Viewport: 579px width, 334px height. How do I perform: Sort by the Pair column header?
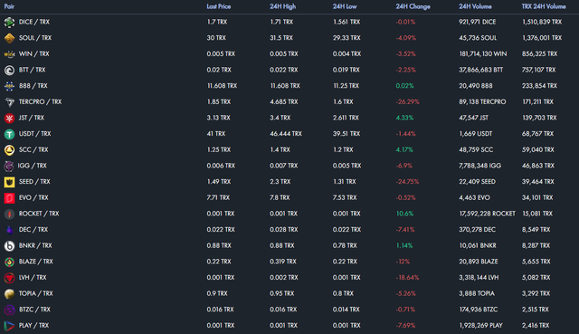[x=9, y=6]
